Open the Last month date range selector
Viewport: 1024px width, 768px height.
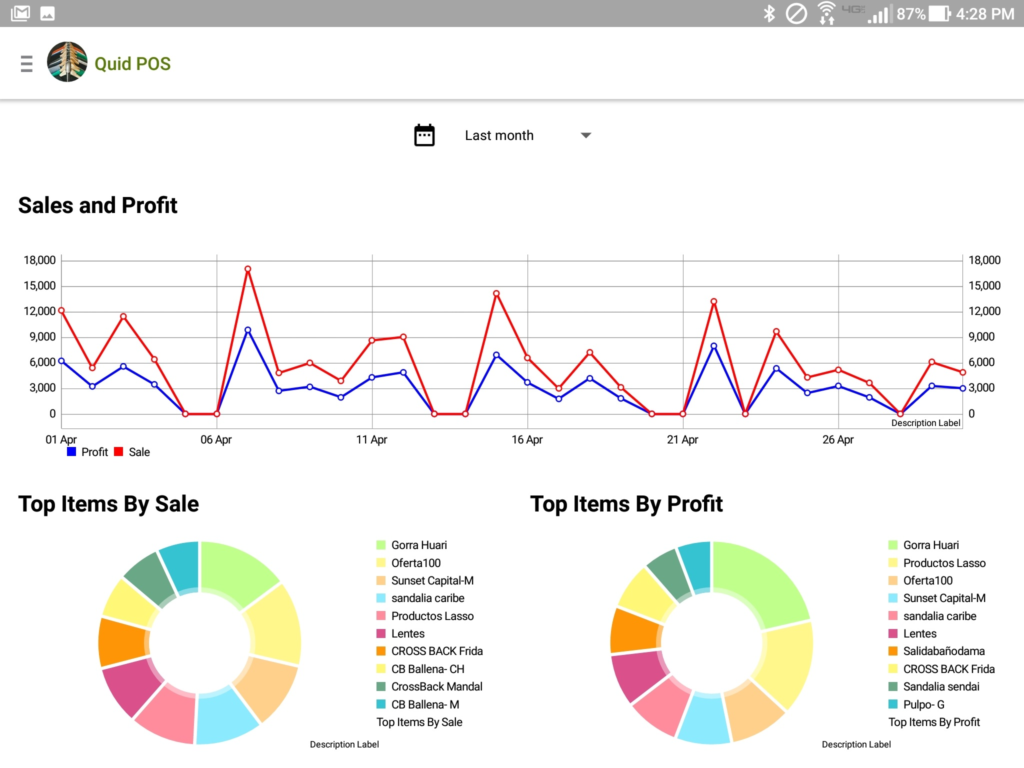(499, 135)
